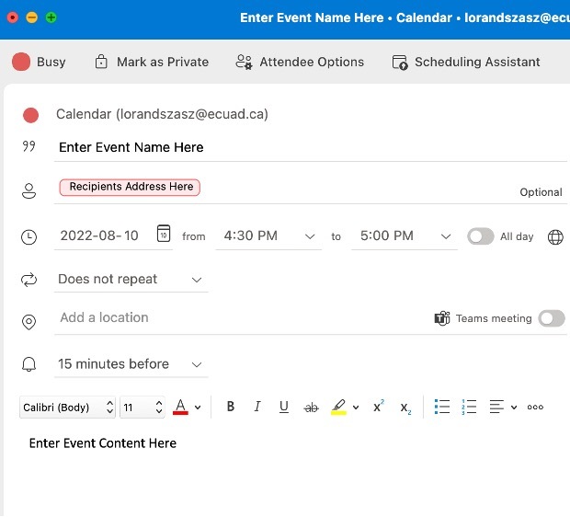Click the event title field
The height and width of the screenshot is (517, 570).
click(x=311, y=147)
